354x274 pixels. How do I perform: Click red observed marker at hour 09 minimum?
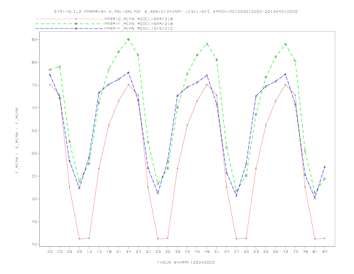tap(79, 239)
